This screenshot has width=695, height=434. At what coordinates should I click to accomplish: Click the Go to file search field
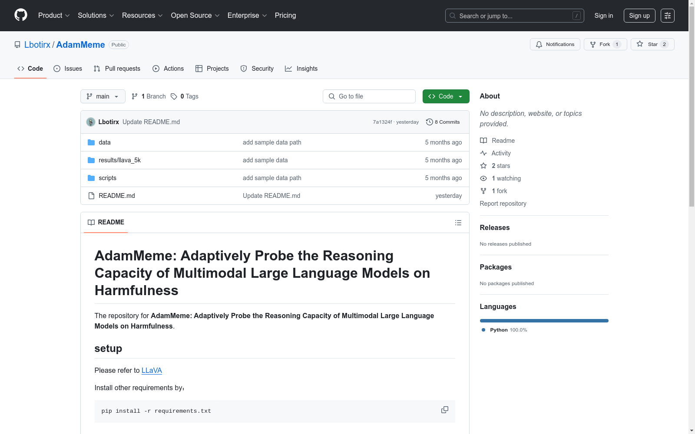pyautogui.click(x=369, y=96)
